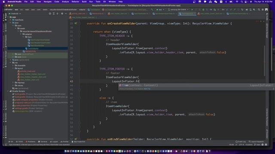
Task: Switch to the activity_main.xml editor tab
Action: (78, 14)
